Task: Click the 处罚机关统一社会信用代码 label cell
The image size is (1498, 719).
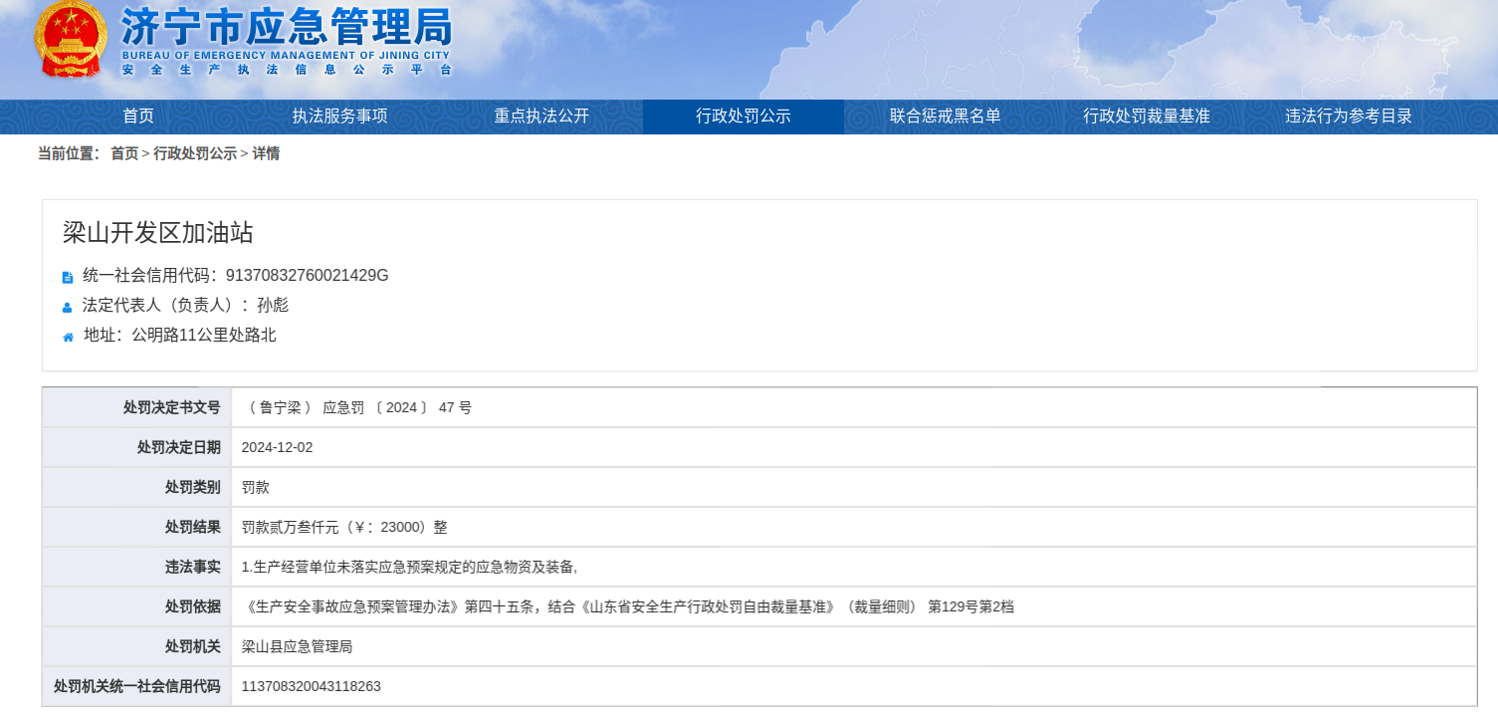Action: click(x=137, y=686)
